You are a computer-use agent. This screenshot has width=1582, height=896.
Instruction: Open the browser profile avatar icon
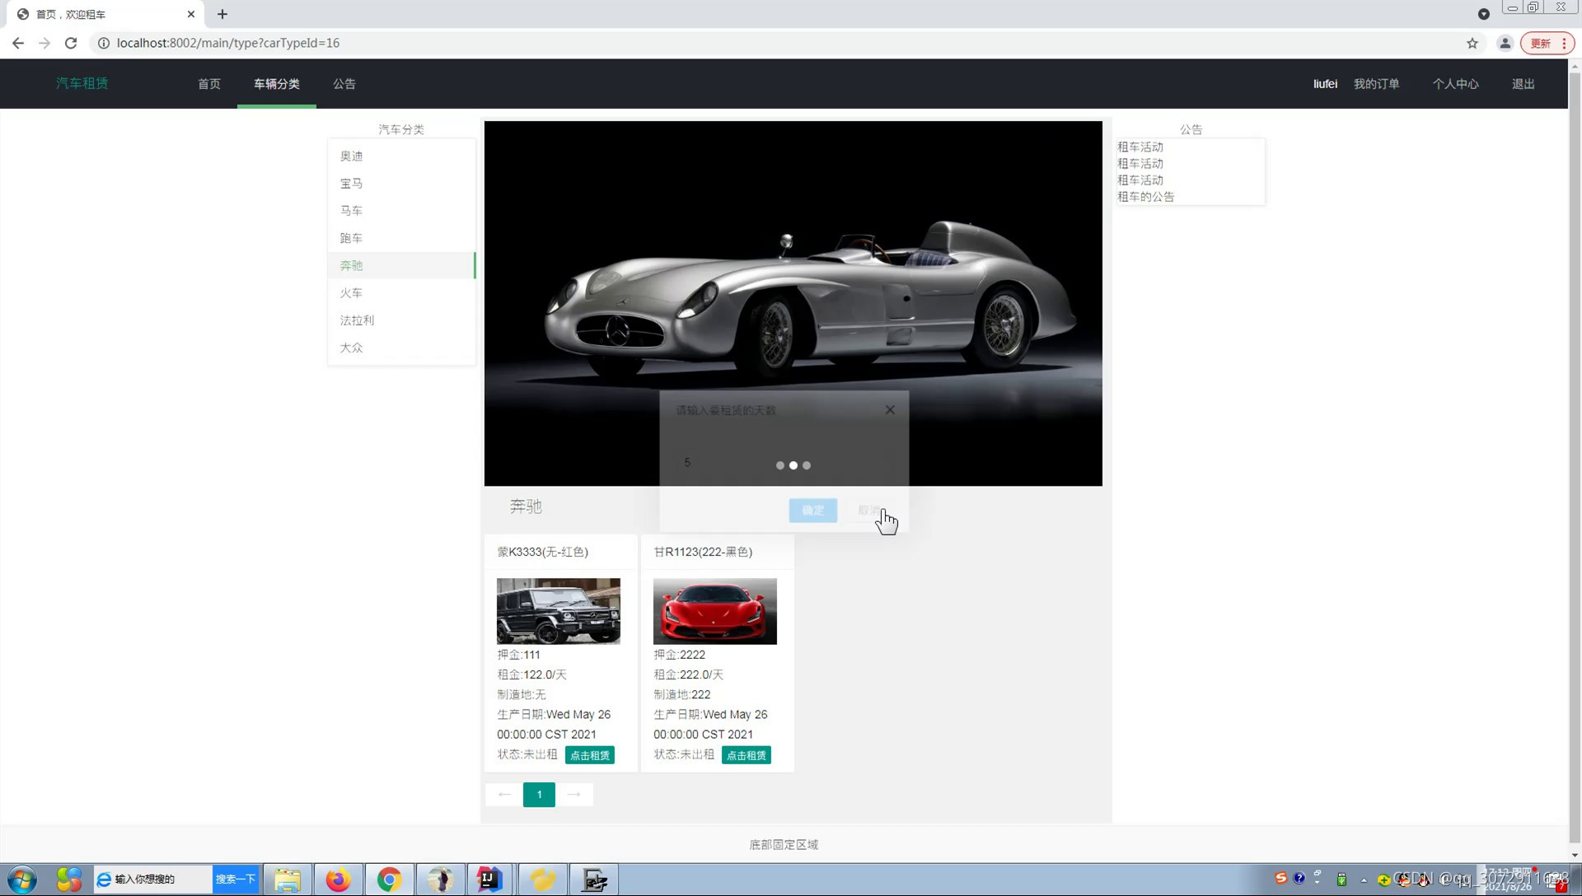1505,43
